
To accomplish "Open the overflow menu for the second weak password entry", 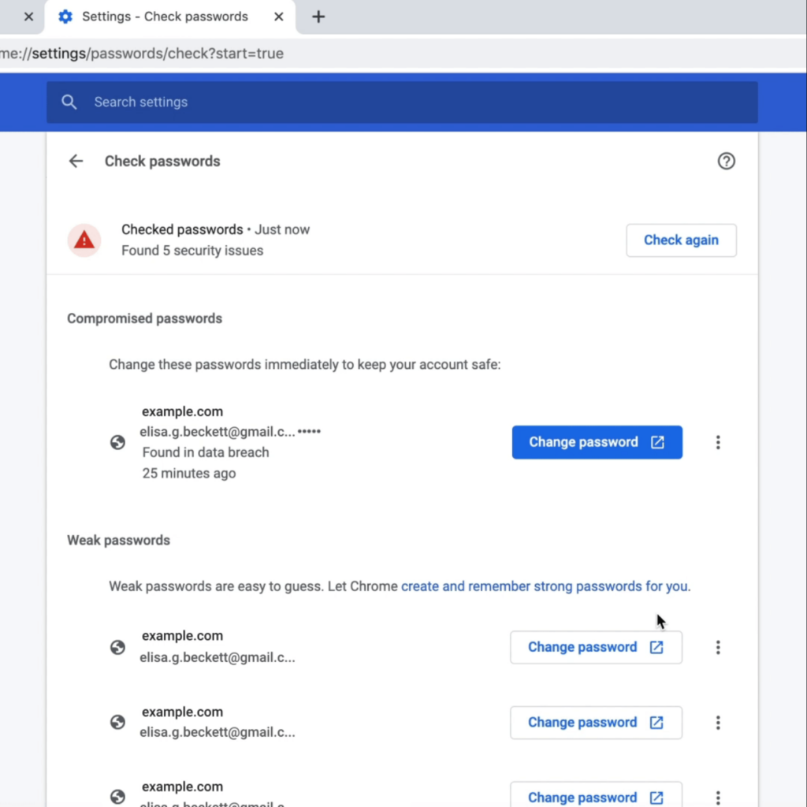I will [718, 723].
